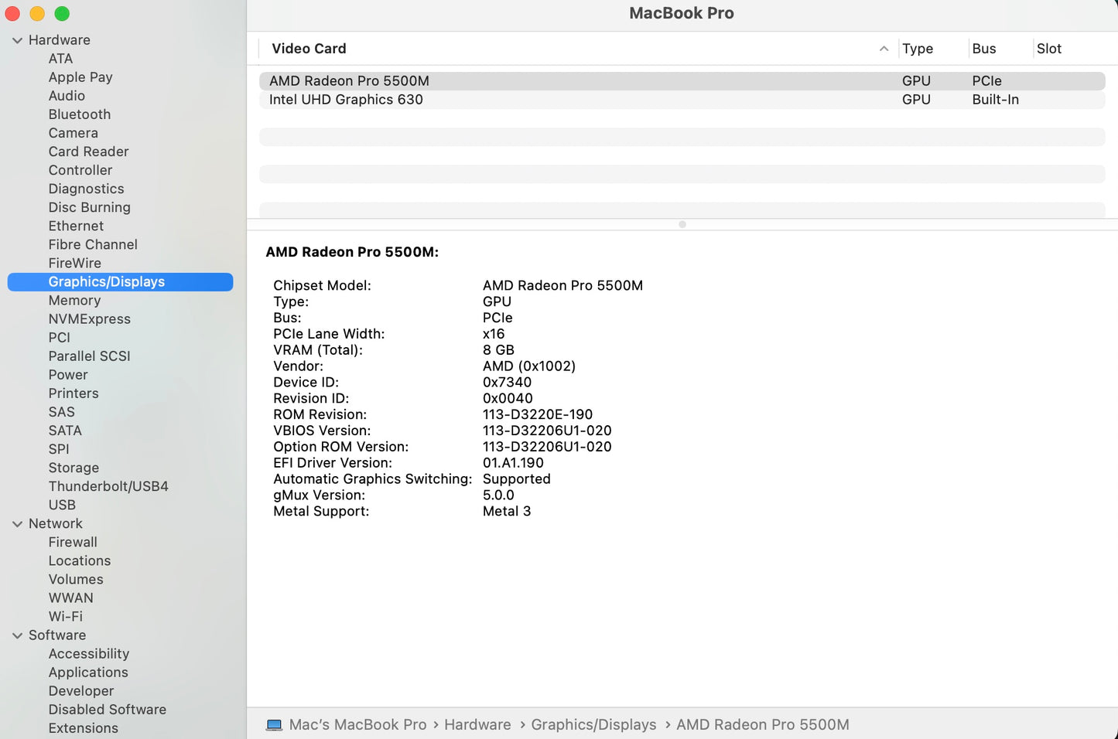Collapse the Network section
The image size is (1118, 739).
click(17, 523)
